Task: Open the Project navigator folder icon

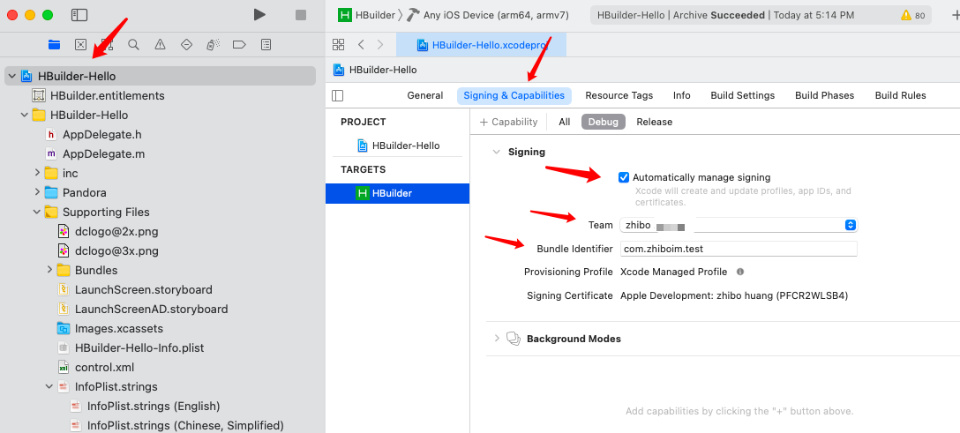Action: coord(55,44)
